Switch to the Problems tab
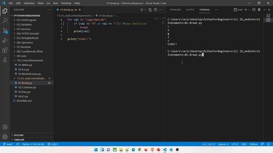The width and height of the screenshot is (273, 153). (175, 10)
